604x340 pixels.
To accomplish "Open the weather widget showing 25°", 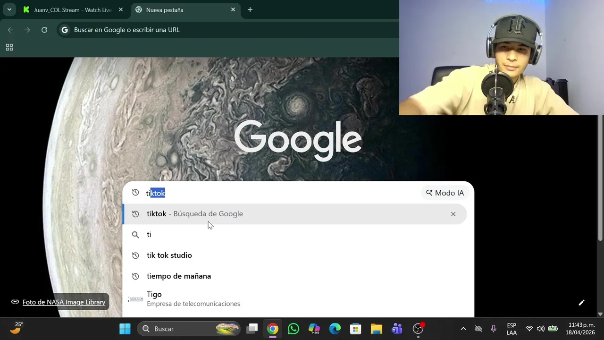I will pyautogui.click(x=16, y=328).
